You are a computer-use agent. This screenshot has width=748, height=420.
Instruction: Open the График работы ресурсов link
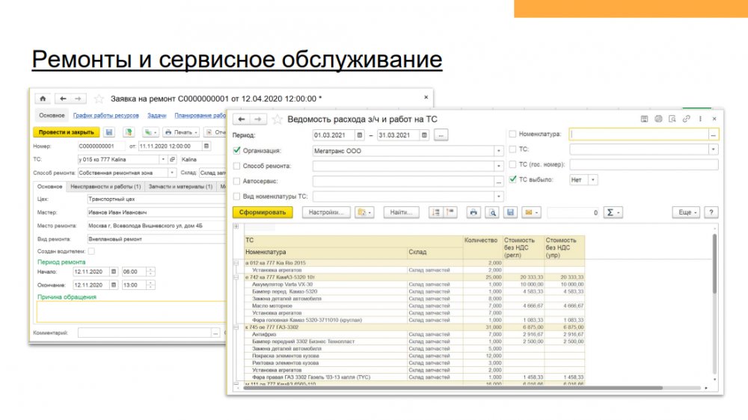[105, 115]
